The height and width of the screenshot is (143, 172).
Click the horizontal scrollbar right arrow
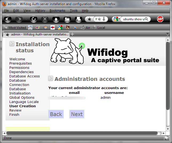[x=164, y=133]
